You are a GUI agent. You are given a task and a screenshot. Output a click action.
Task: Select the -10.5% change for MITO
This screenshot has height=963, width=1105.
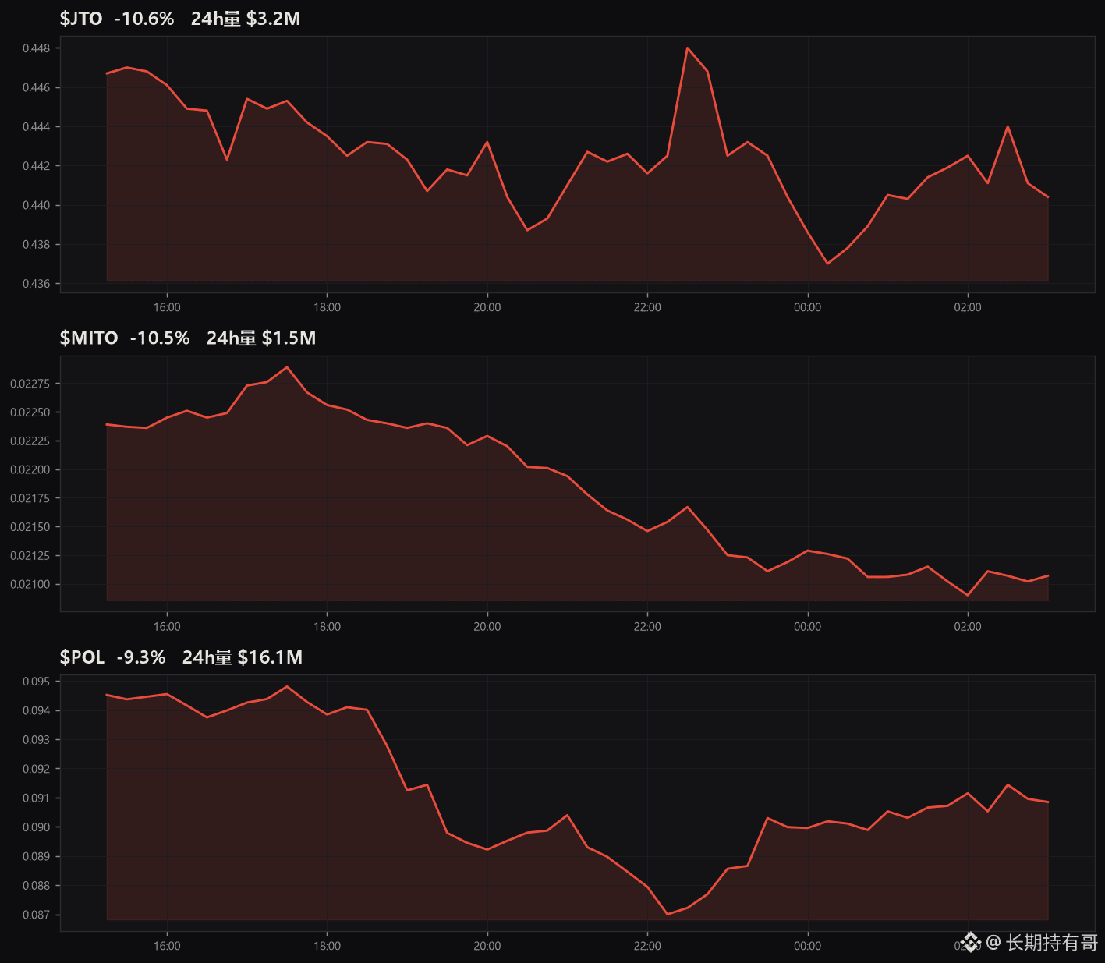160,338
